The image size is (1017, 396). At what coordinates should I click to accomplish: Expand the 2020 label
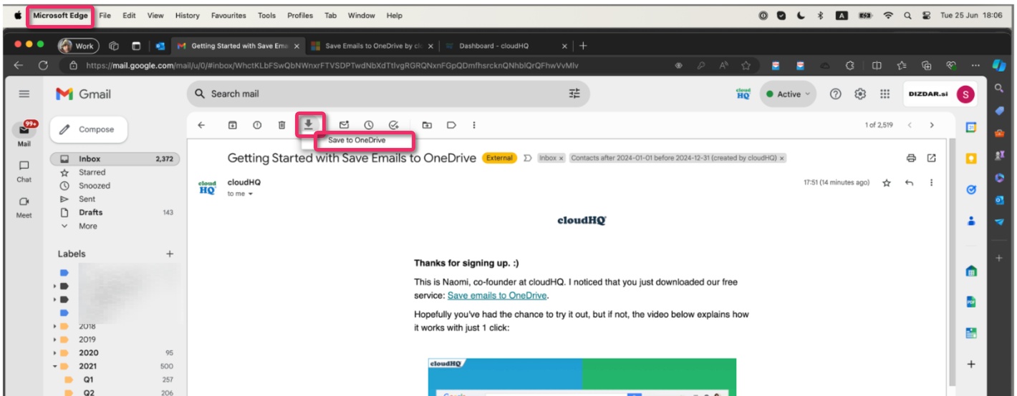[x=54, y=353]
